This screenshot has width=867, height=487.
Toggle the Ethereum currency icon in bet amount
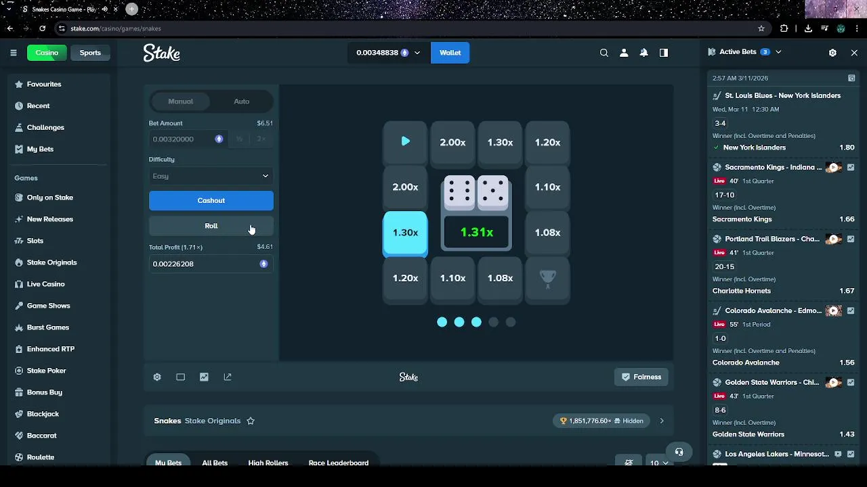219,139
